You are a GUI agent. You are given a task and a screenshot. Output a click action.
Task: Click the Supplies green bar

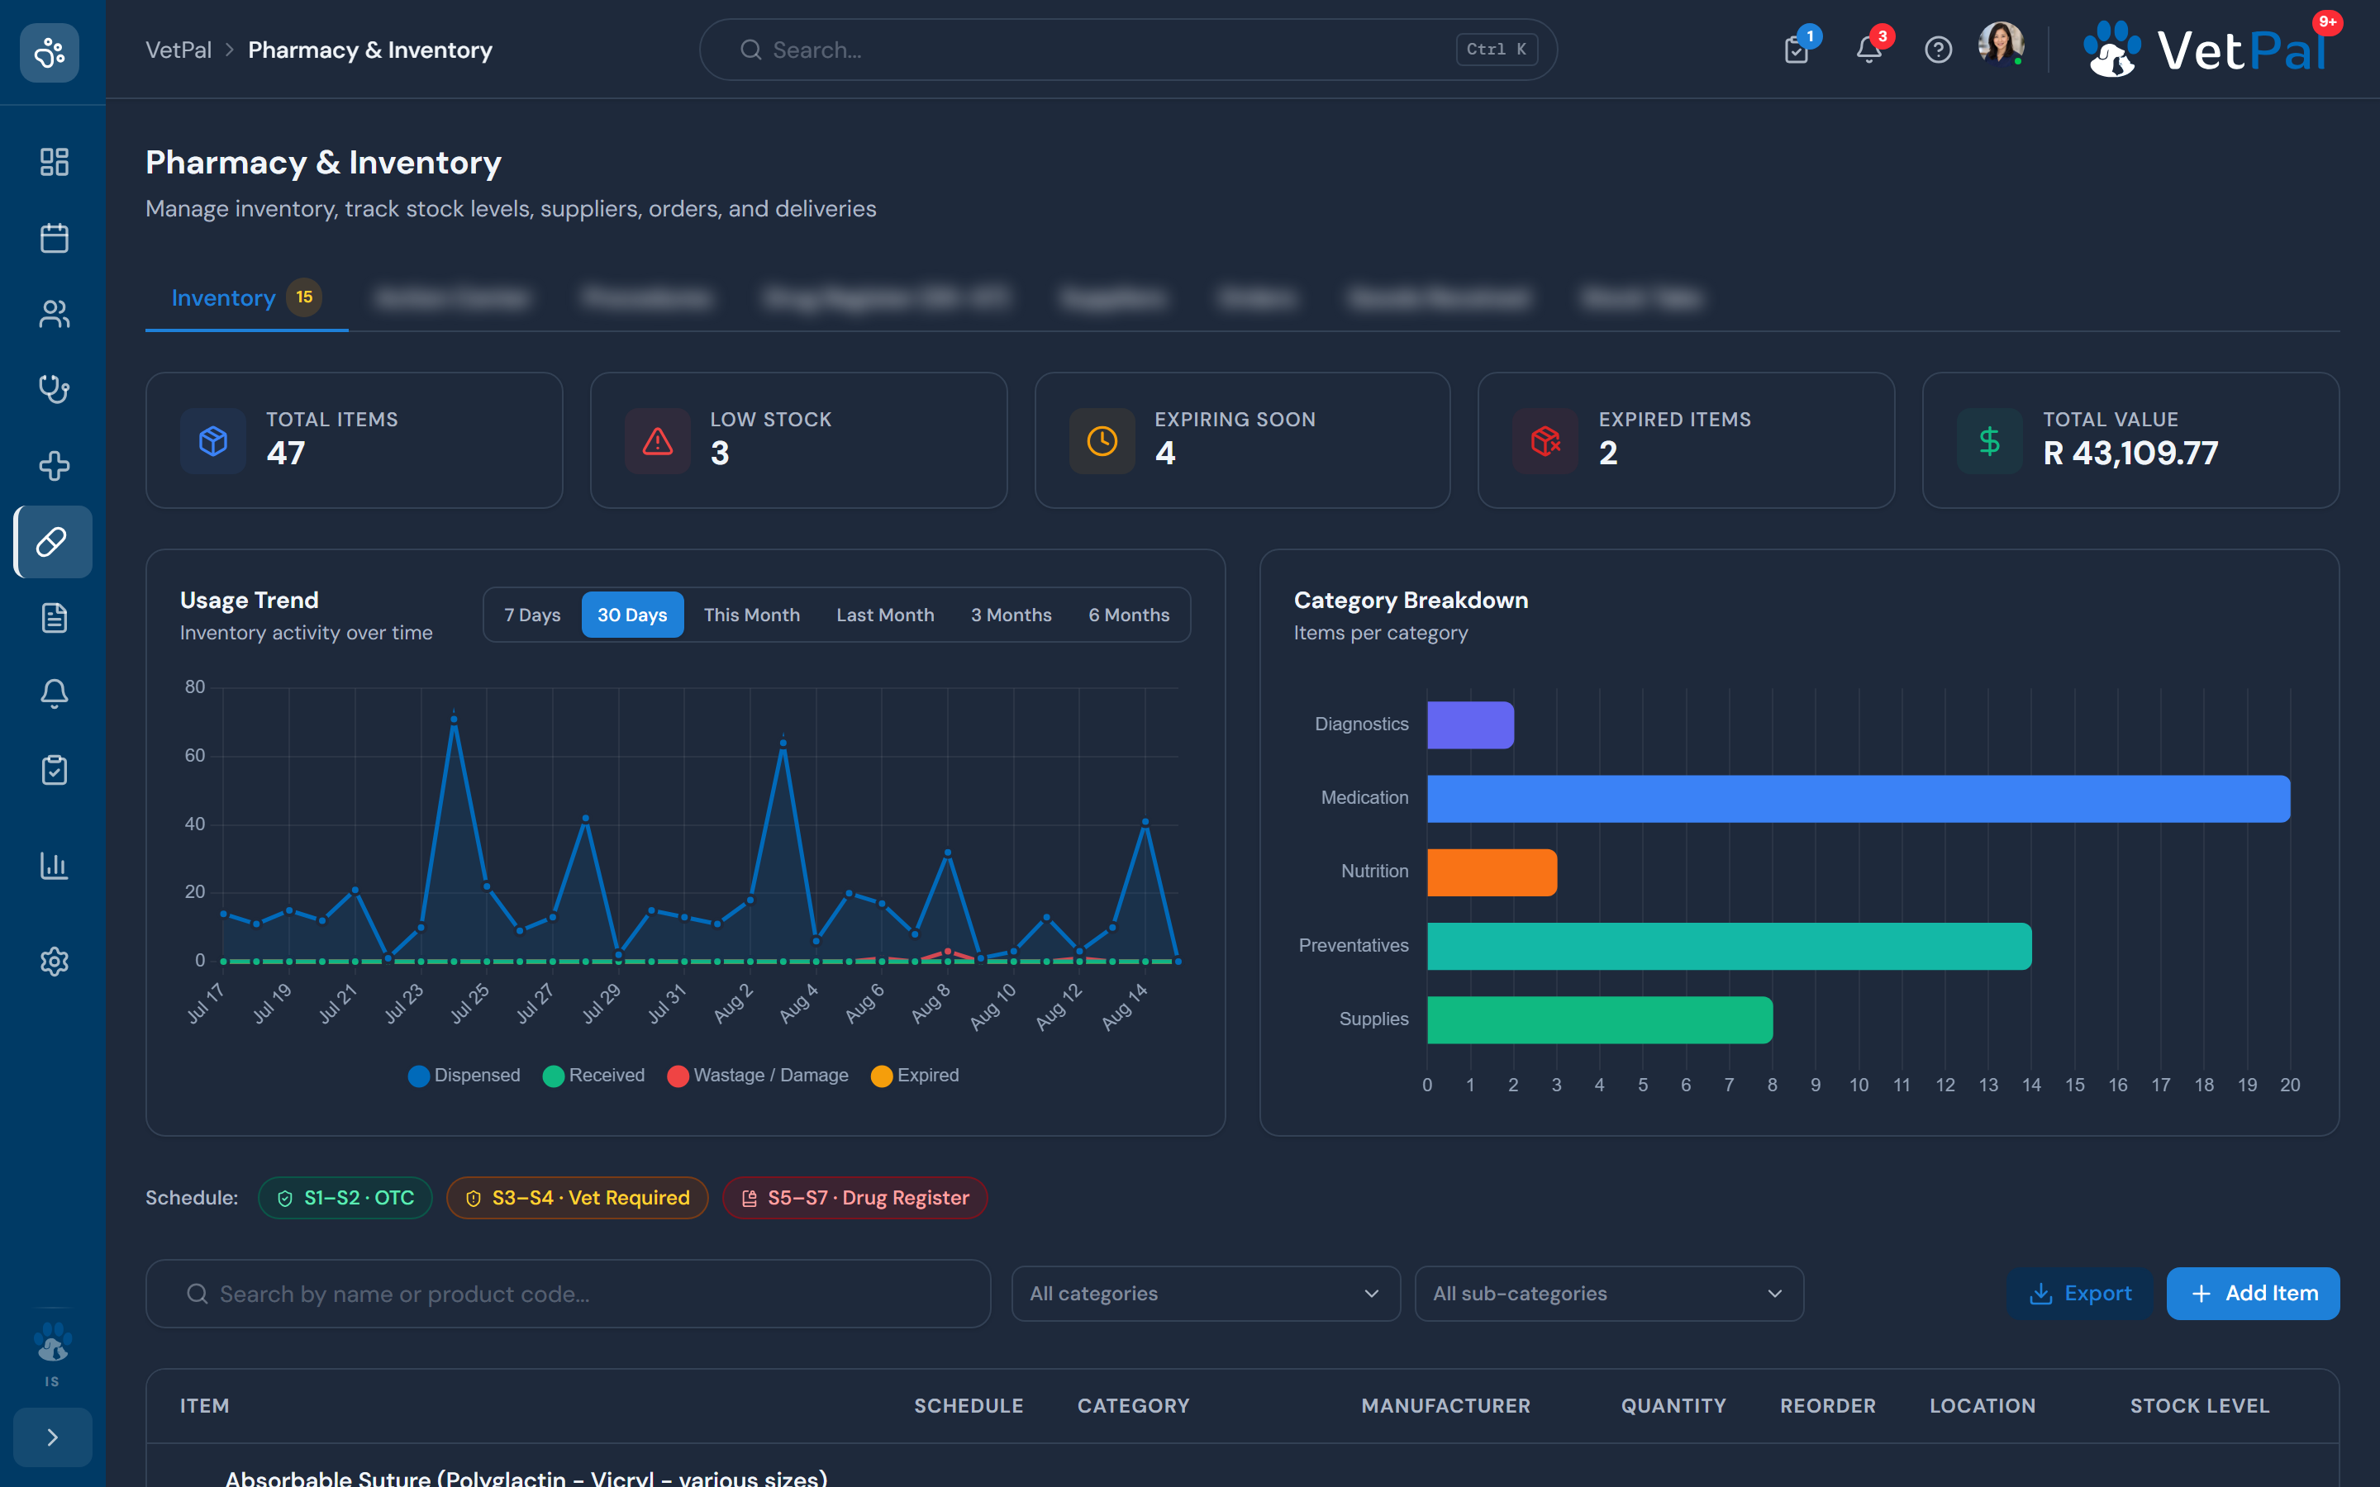pyautogui.click(x=1600, y=1020)
